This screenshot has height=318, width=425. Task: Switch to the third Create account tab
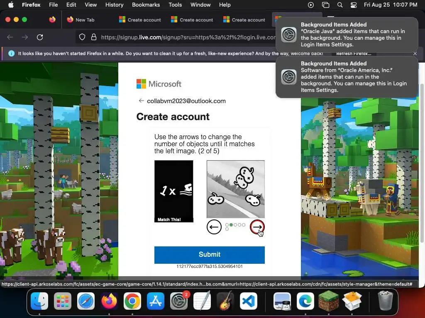(x=244, y=20)
